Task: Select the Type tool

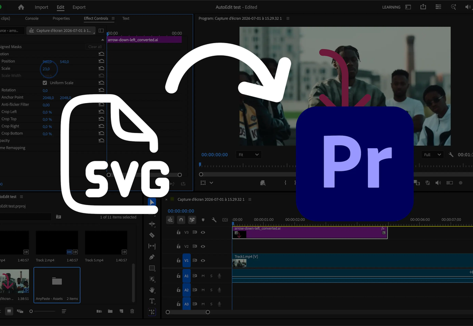Action: tap(152, 301)
